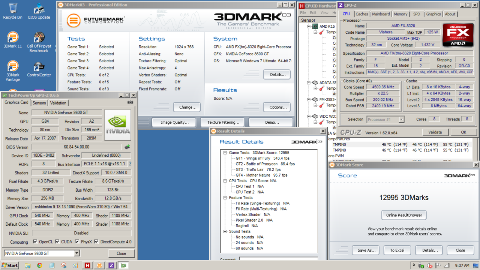Launch the 3DMark 11 desktop shortcut
480x270 pixels.
pos(13,40)
